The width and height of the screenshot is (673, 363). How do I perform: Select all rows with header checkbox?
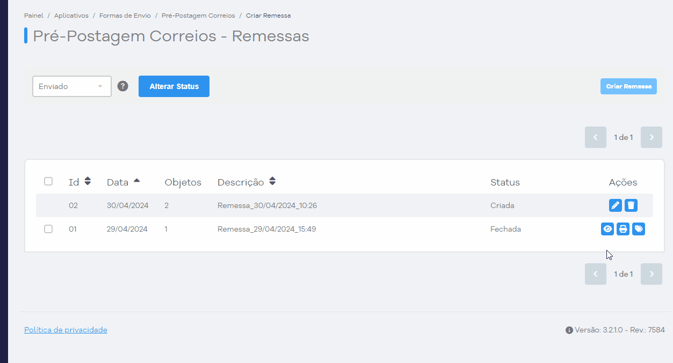[48, 181]
